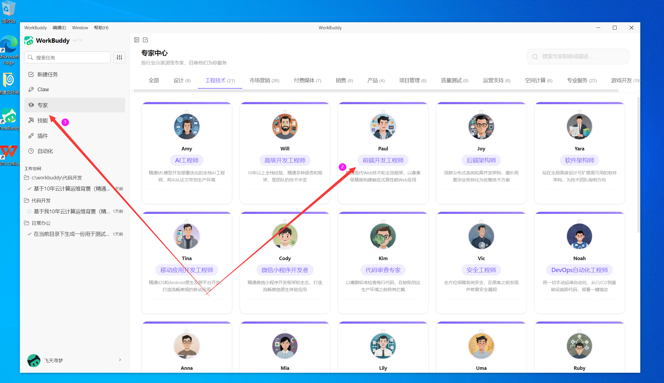This screenshot has height=383, width=664.
Task: Toggle the checkmark on the 在当前目录下生成 test task
Action: click(29, 234)
